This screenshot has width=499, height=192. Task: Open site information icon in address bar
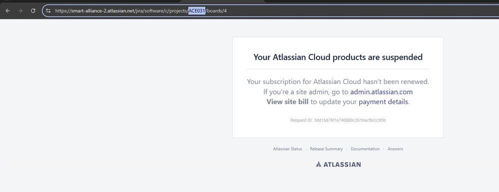(48, 11)
